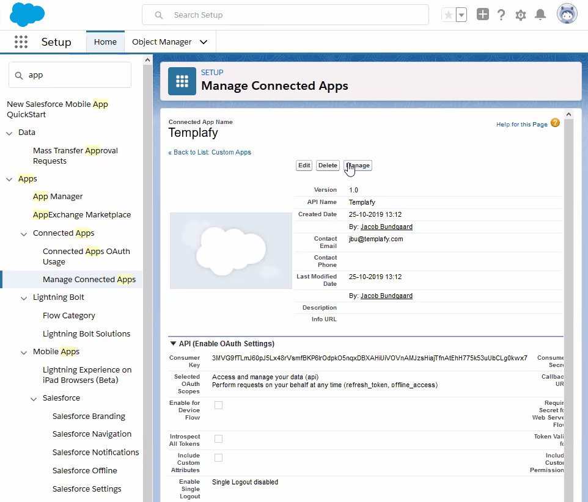This screenshot has width=588, height=502.
Task: Toggle Include Custom Attributes checkbox
Action: [218, 457]
